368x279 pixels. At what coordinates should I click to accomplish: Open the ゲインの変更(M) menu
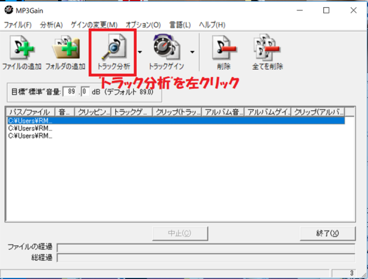[x=94, y=25]
